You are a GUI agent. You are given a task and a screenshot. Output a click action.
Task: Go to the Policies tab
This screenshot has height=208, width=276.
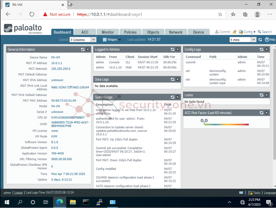(130, 32)
